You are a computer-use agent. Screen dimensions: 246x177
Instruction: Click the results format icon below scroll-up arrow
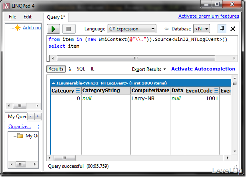click(x=235, y=83)
